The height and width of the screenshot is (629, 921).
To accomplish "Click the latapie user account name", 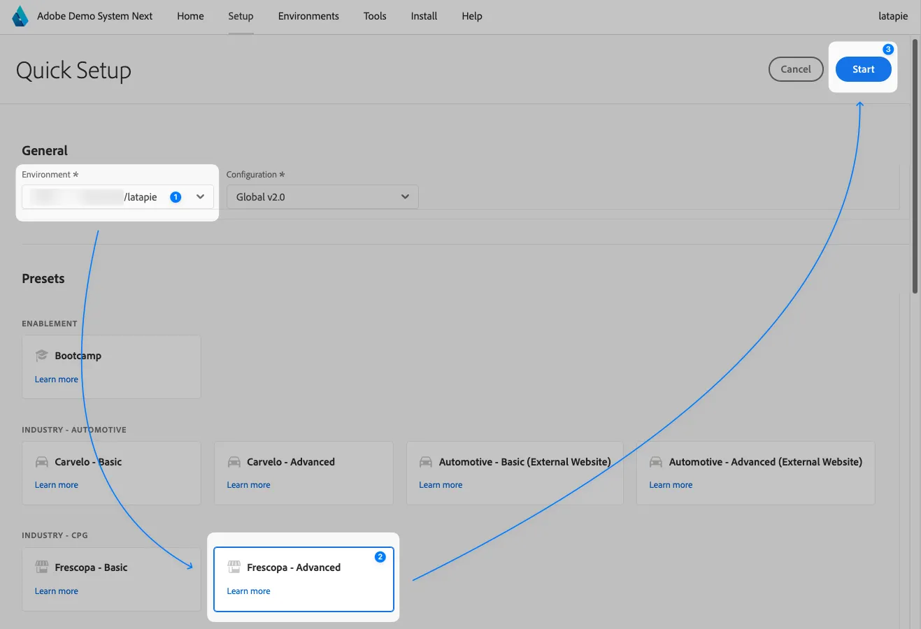I will 893,16.
